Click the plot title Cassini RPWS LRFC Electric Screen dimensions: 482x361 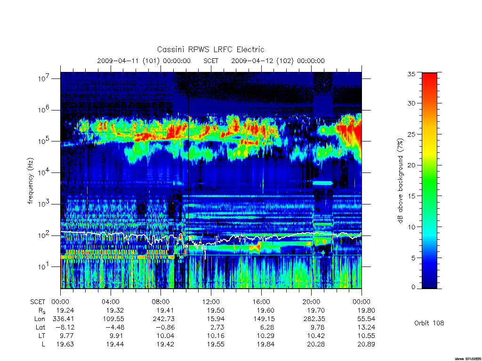point(210,49)
